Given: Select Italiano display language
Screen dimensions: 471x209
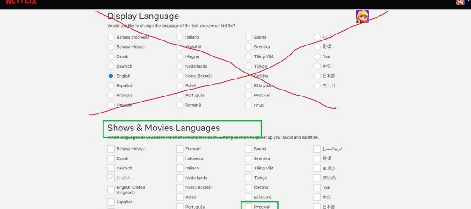Looking at the screenshot, I should coord(180,37).
